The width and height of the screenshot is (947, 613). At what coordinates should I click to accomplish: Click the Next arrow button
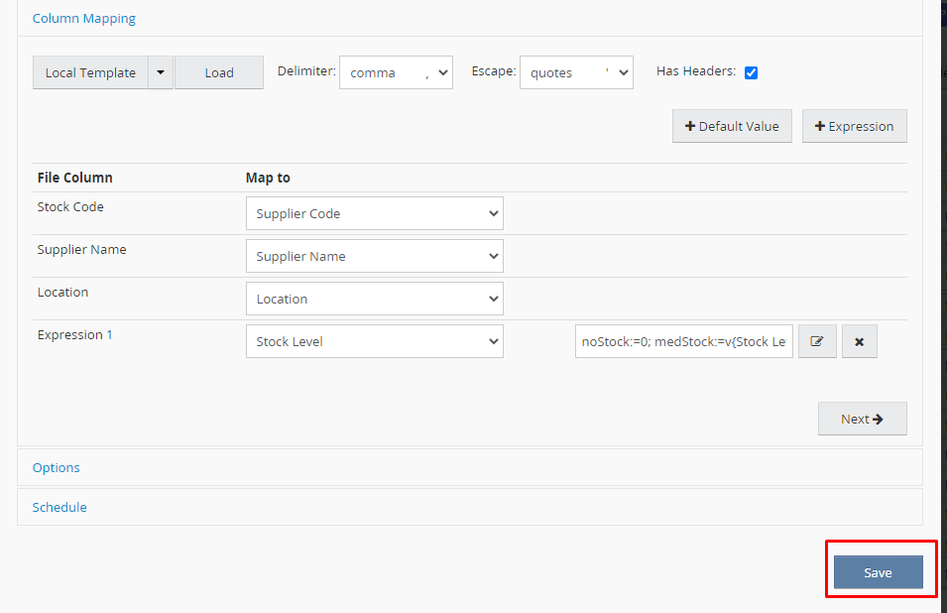[x=862, y=419]
